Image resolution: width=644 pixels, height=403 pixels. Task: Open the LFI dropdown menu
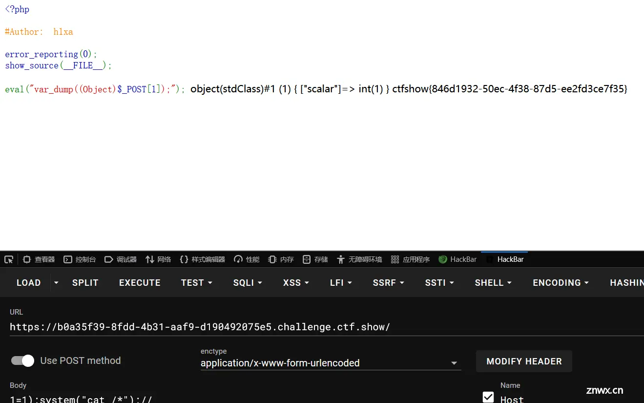(x=340, y=283)
